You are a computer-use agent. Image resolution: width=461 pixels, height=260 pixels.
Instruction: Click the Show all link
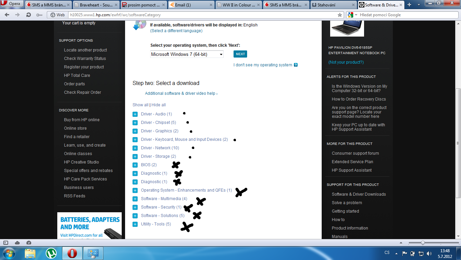(x=140, y=105)
